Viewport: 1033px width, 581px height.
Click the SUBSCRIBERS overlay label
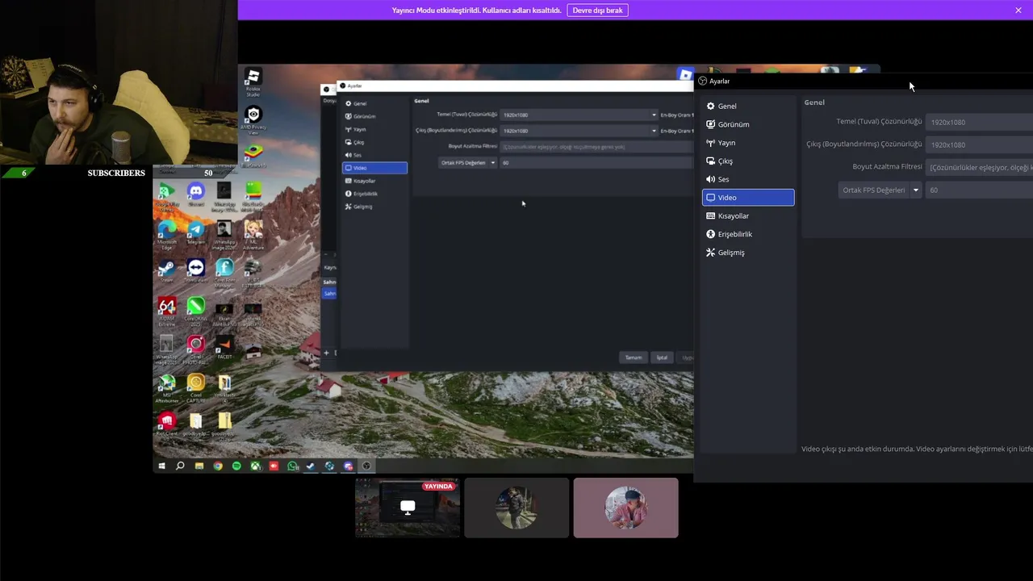tap(116, 173)
